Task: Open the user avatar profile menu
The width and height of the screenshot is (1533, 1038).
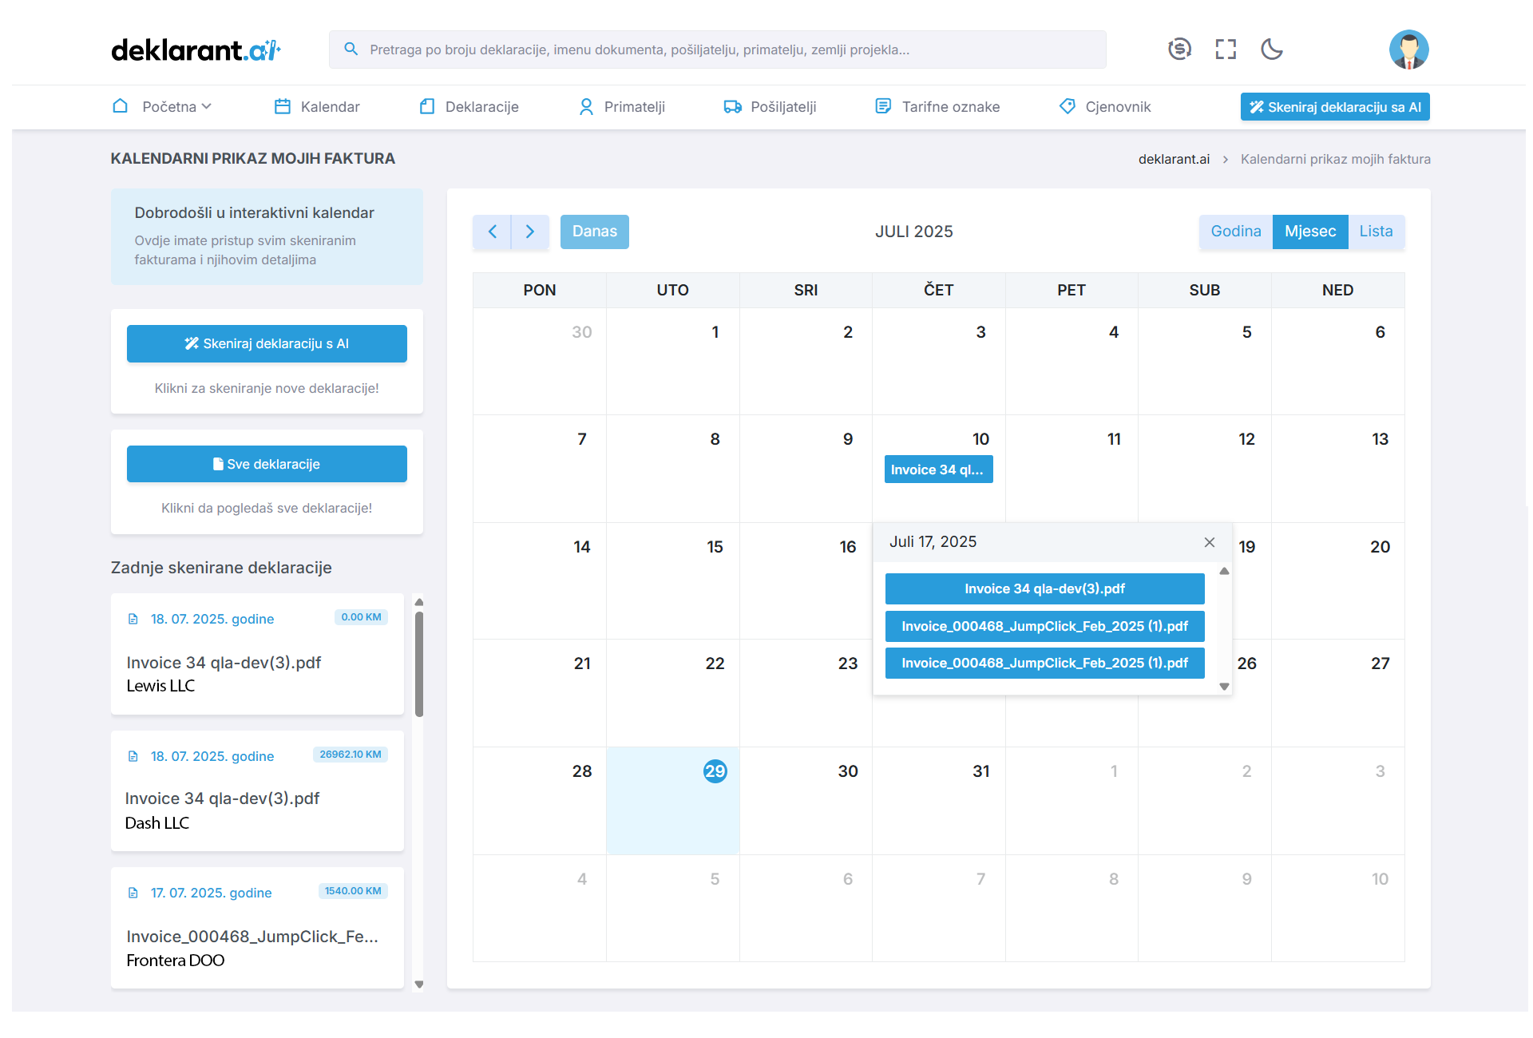Action: tap(1408, 50)
